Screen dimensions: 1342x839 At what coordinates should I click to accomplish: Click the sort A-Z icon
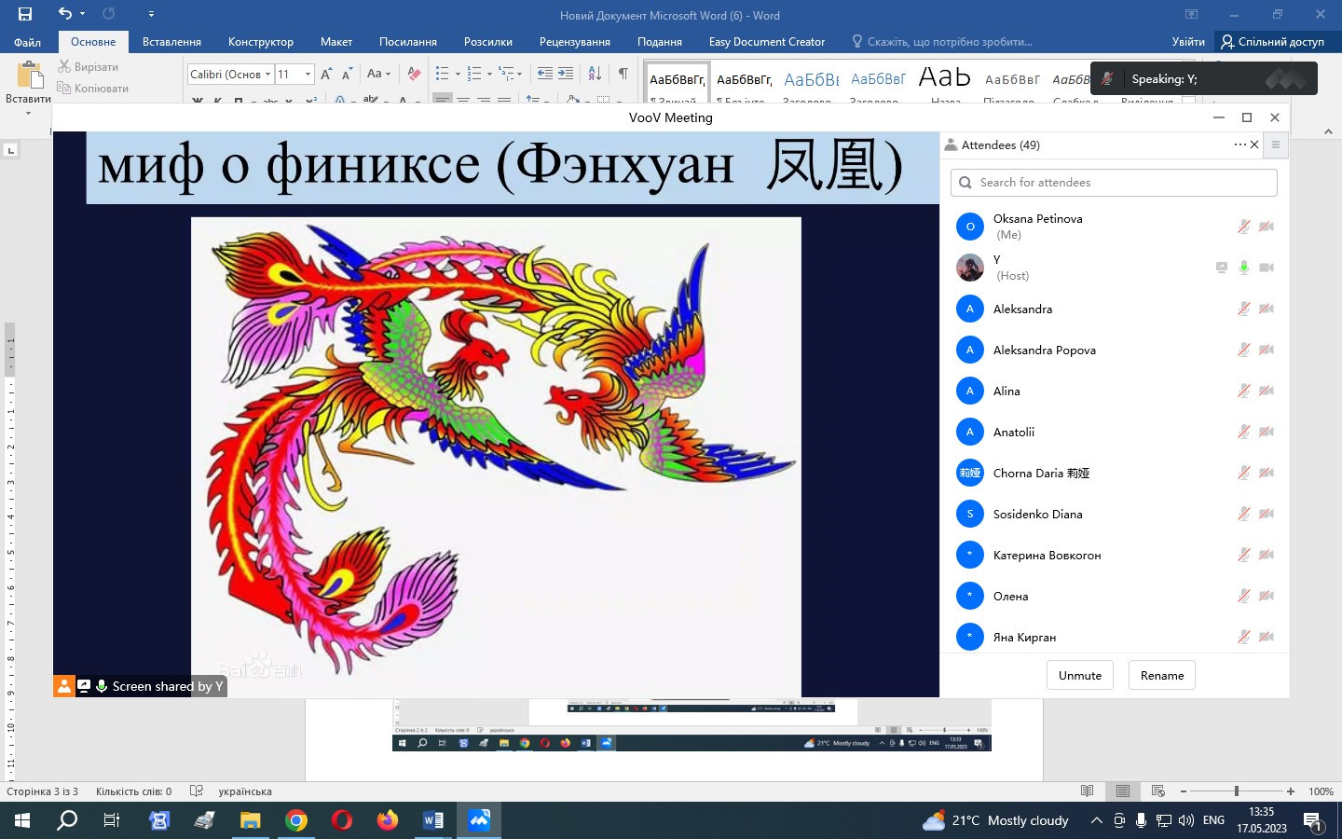pyautogui.click(x=595, y=74)
